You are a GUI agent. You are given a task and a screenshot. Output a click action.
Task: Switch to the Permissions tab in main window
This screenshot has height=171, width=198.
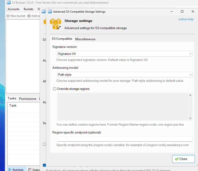pyautogui.click(x=28, y=99)
